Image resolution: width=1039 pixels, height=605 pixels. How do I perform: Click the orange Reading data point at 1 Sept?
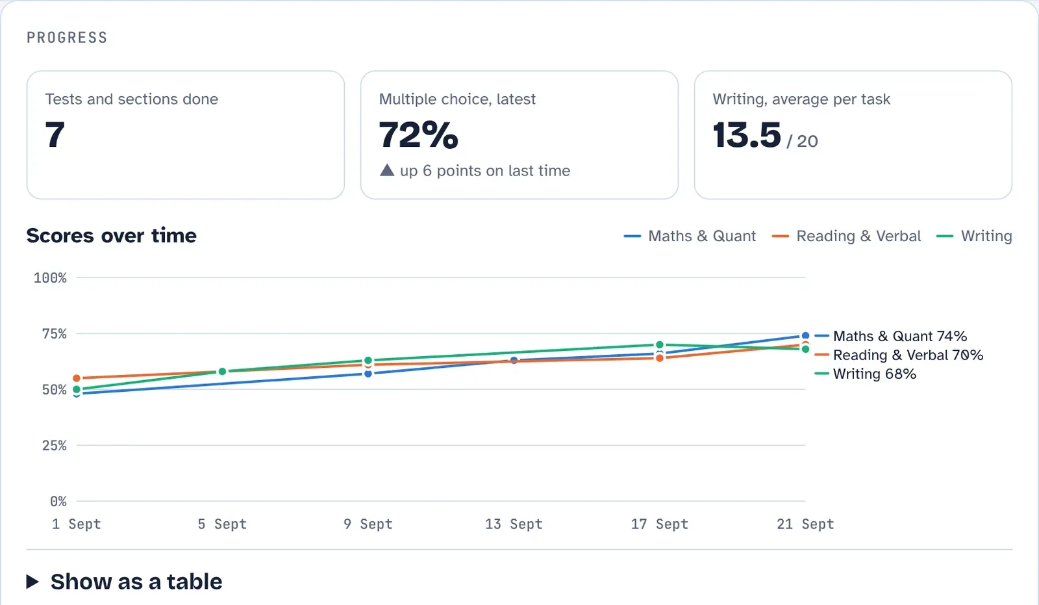[x=77, y=378]
